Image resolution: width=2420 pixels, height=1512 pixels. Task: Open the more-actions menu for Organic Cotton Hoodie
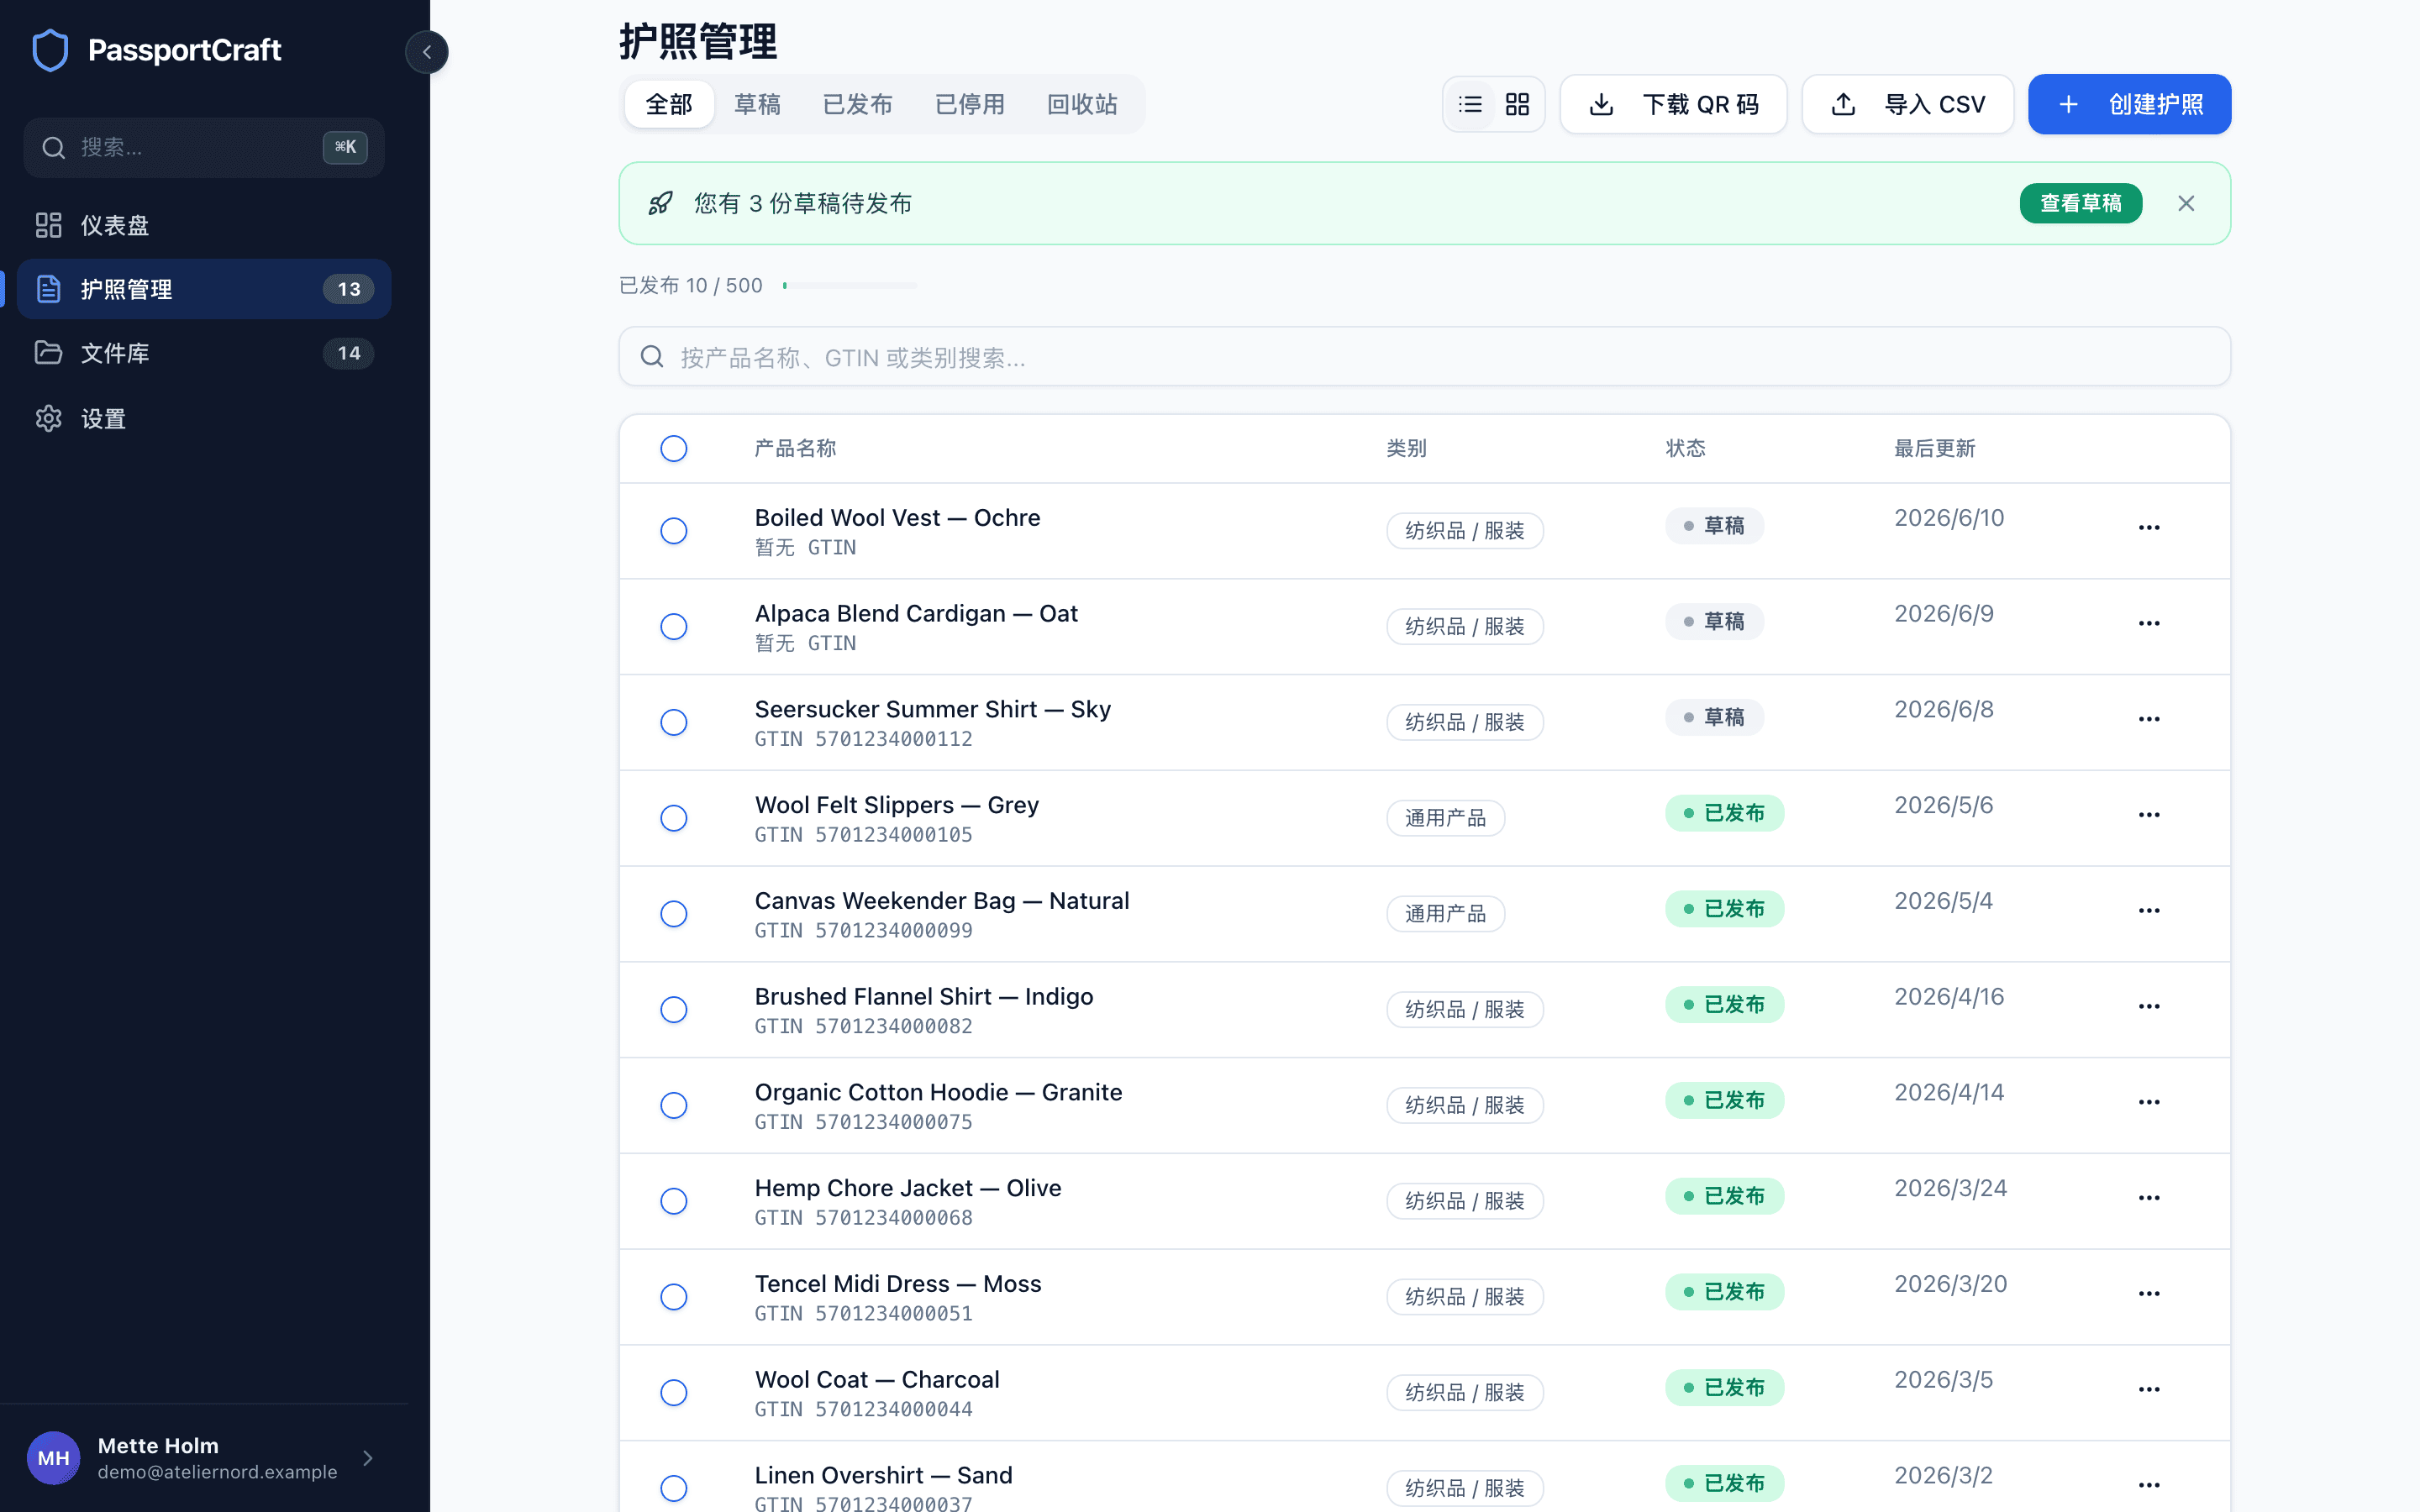[2149, 1102]
